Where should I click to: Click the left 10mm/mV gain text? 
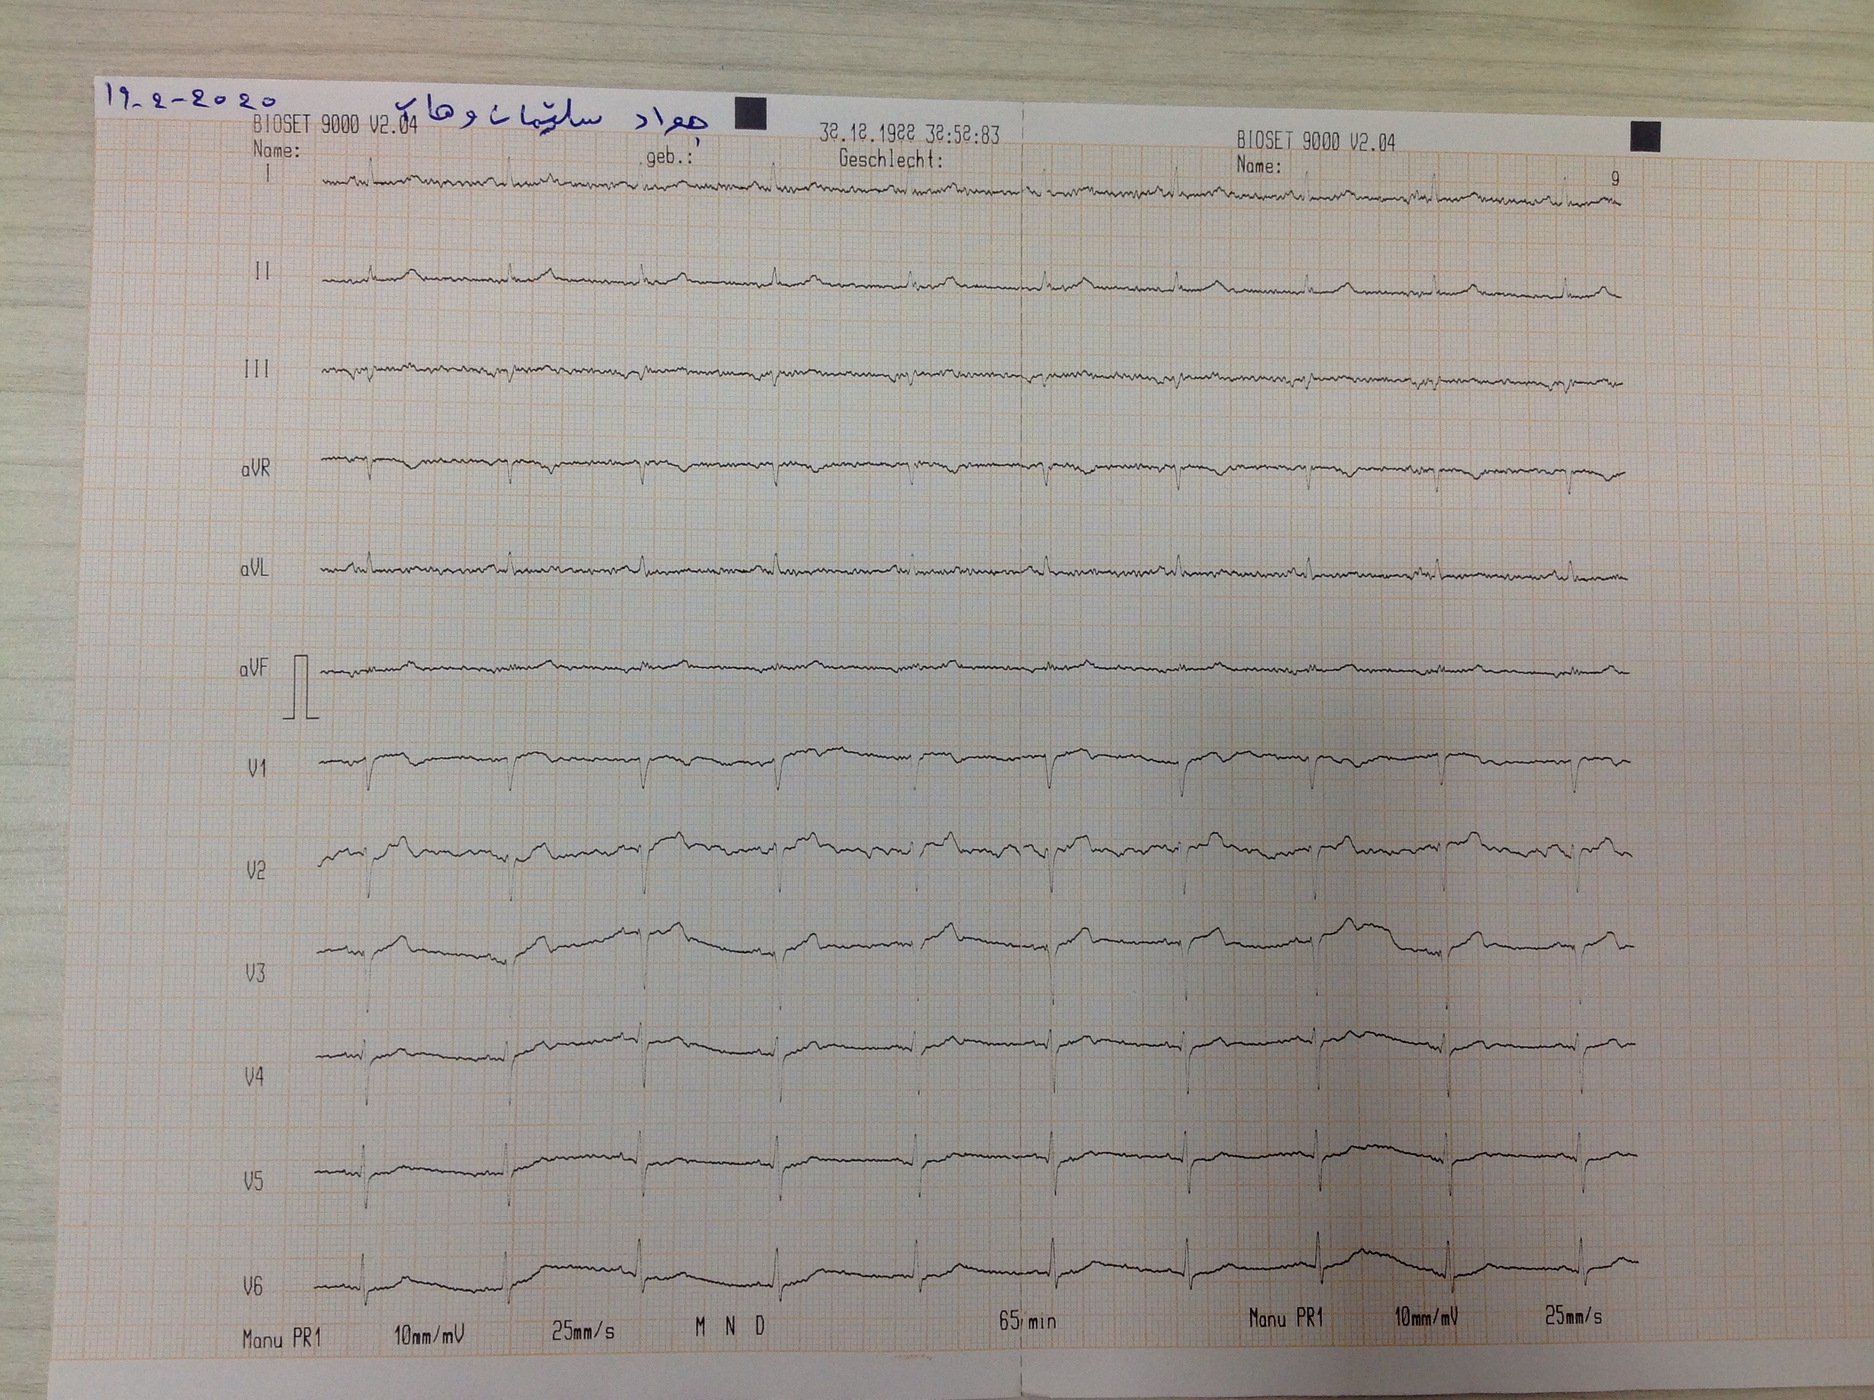[429, 1336]
